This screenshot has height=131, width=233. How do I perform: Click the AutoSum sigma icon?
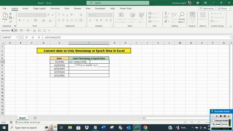166,13
